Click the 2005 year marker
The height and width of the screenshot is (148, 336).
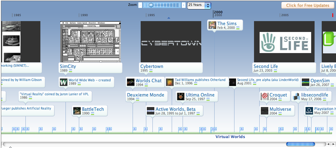[285, 15]
